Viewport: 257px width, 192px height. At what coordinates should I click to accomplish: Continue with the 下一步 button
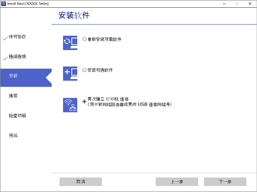[225, 182]
